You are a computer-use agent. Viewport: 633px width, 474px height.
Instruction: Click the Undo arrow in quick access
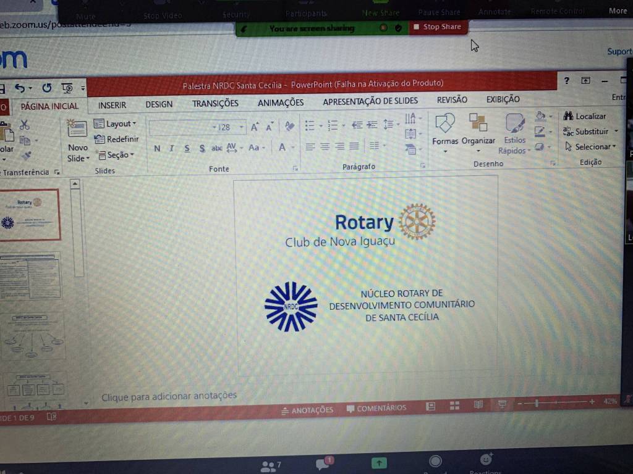pos(20,88)
